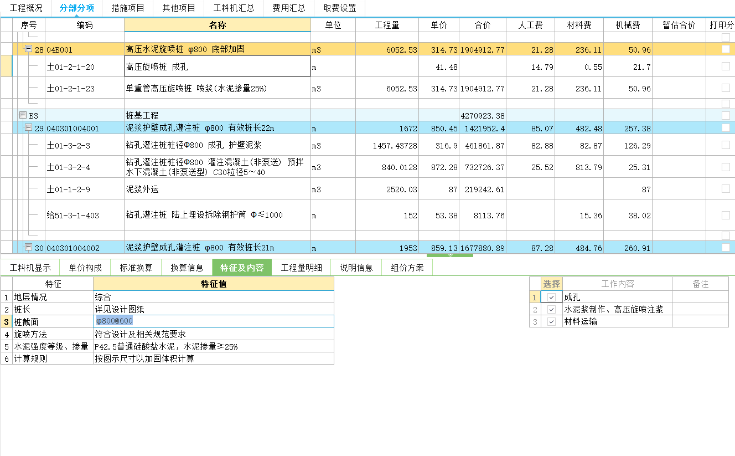Toggle print checkbox for row 29
This screenshot has width=735, height=456.
726,128
